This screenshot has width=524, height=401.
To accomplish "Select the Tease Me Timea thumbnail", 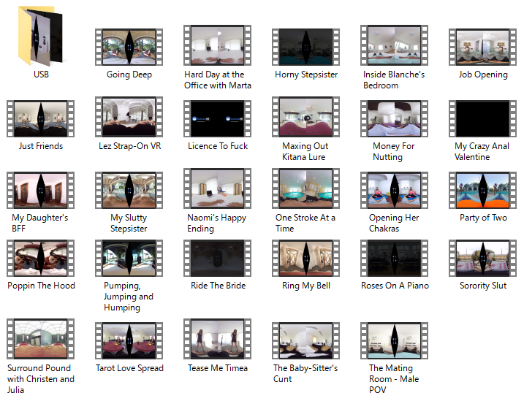I will click(218, 339).
